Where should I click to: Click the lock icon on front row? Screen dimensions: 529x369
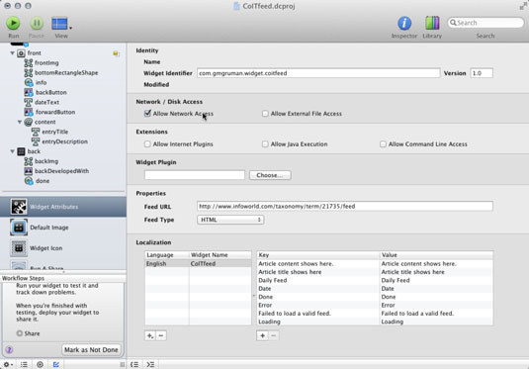(x=116, y=53)
